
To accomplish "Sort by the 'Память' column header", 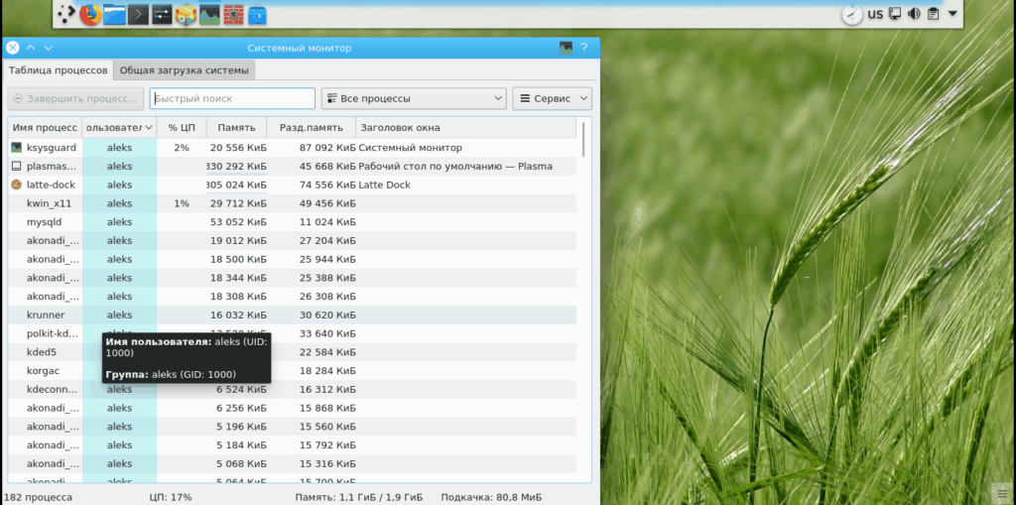I will tap(236, 128).
